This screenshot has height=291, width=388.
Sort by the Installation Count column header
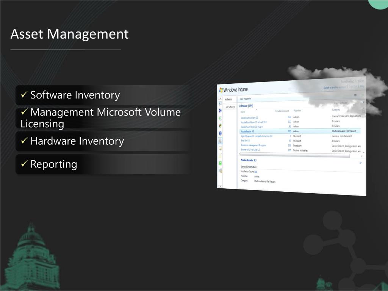[282, 111]
